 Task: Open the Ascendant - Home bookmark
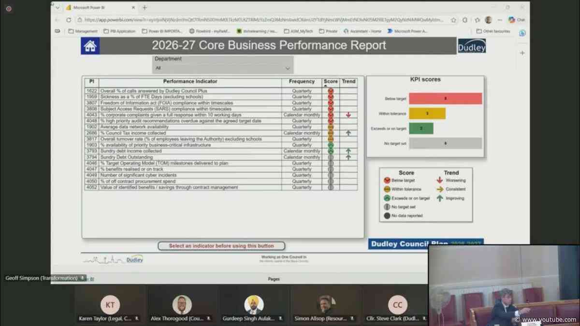[x=362, y=31]
